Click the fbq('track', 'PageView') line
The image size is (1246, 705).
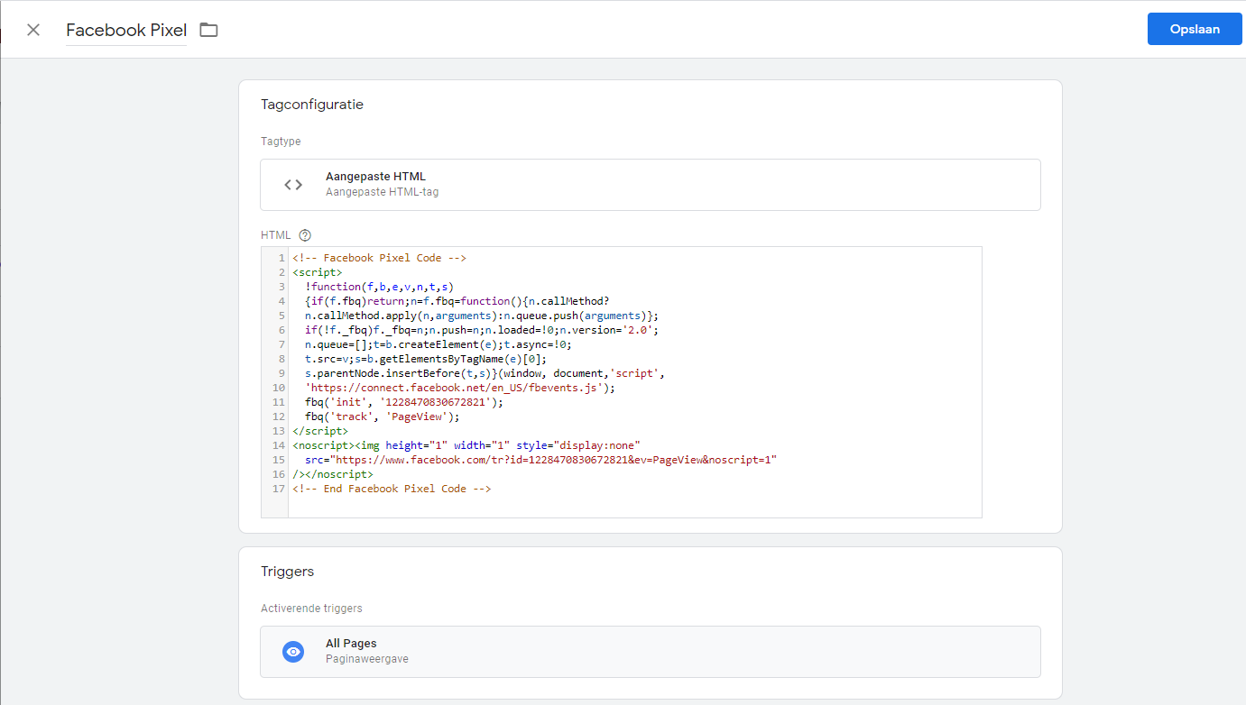(x=383, y=417)
